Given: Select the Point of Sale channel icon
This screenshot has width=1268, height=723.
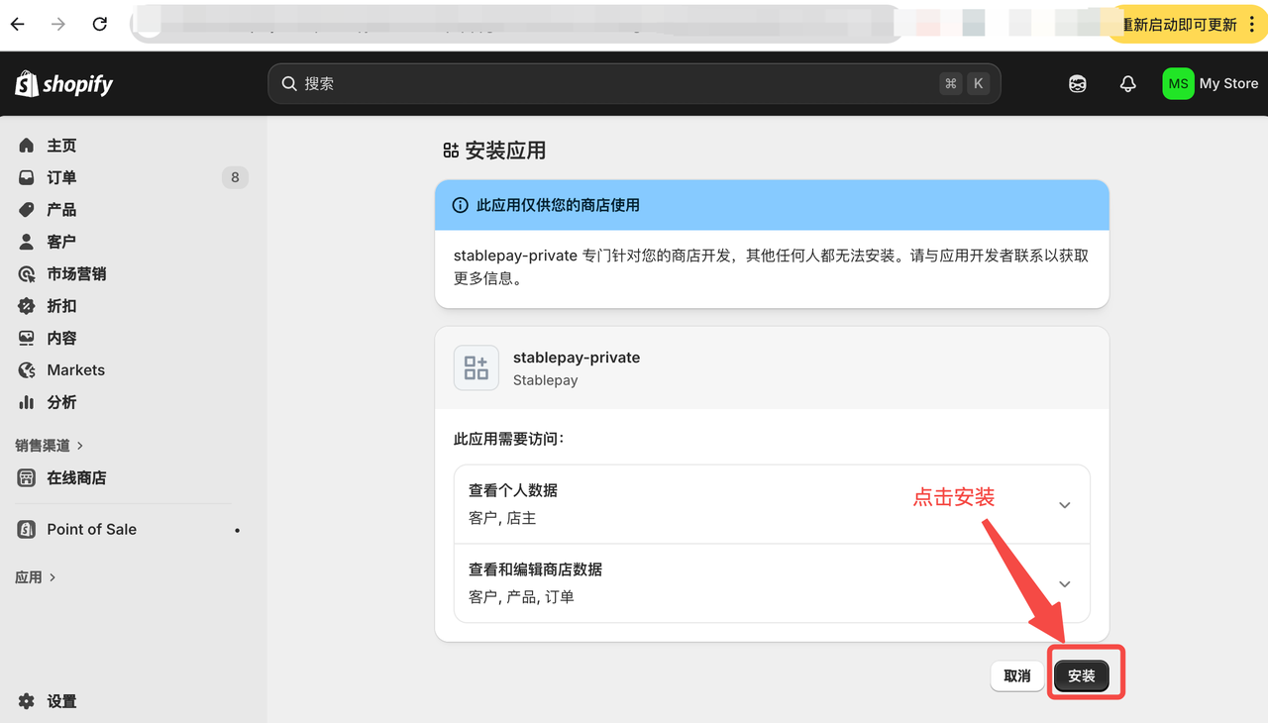Looking at the screenshot, I should (x=25, y=529).
